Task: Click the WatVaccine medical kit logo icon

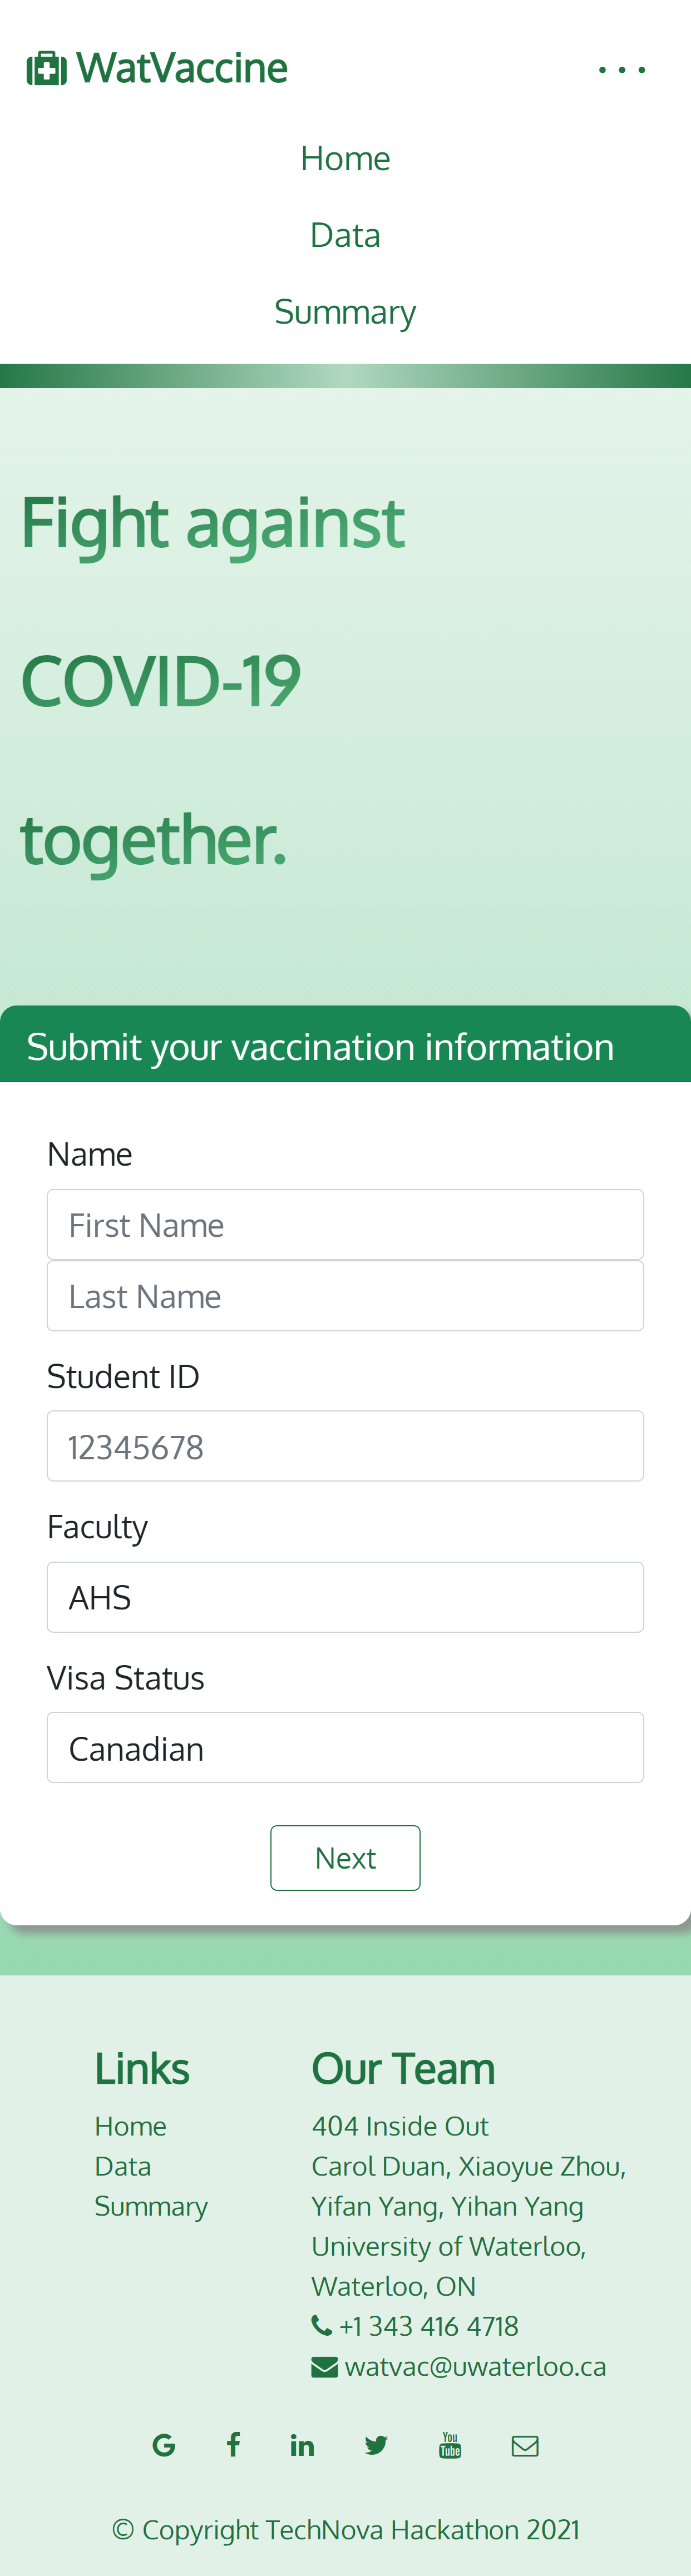Action: (46, 69)
